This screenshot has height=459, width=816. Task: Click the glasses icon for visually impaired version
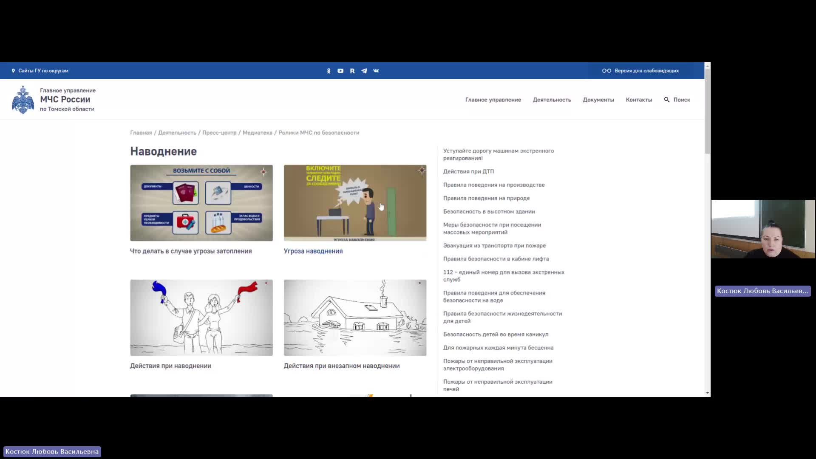[606, 71]
